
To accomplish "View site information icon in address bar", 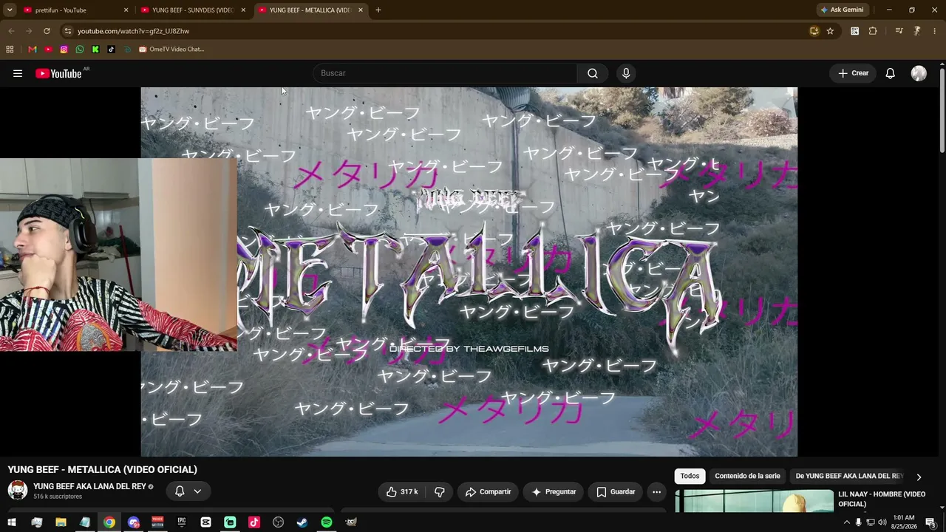I will click(x=67, y=31).
